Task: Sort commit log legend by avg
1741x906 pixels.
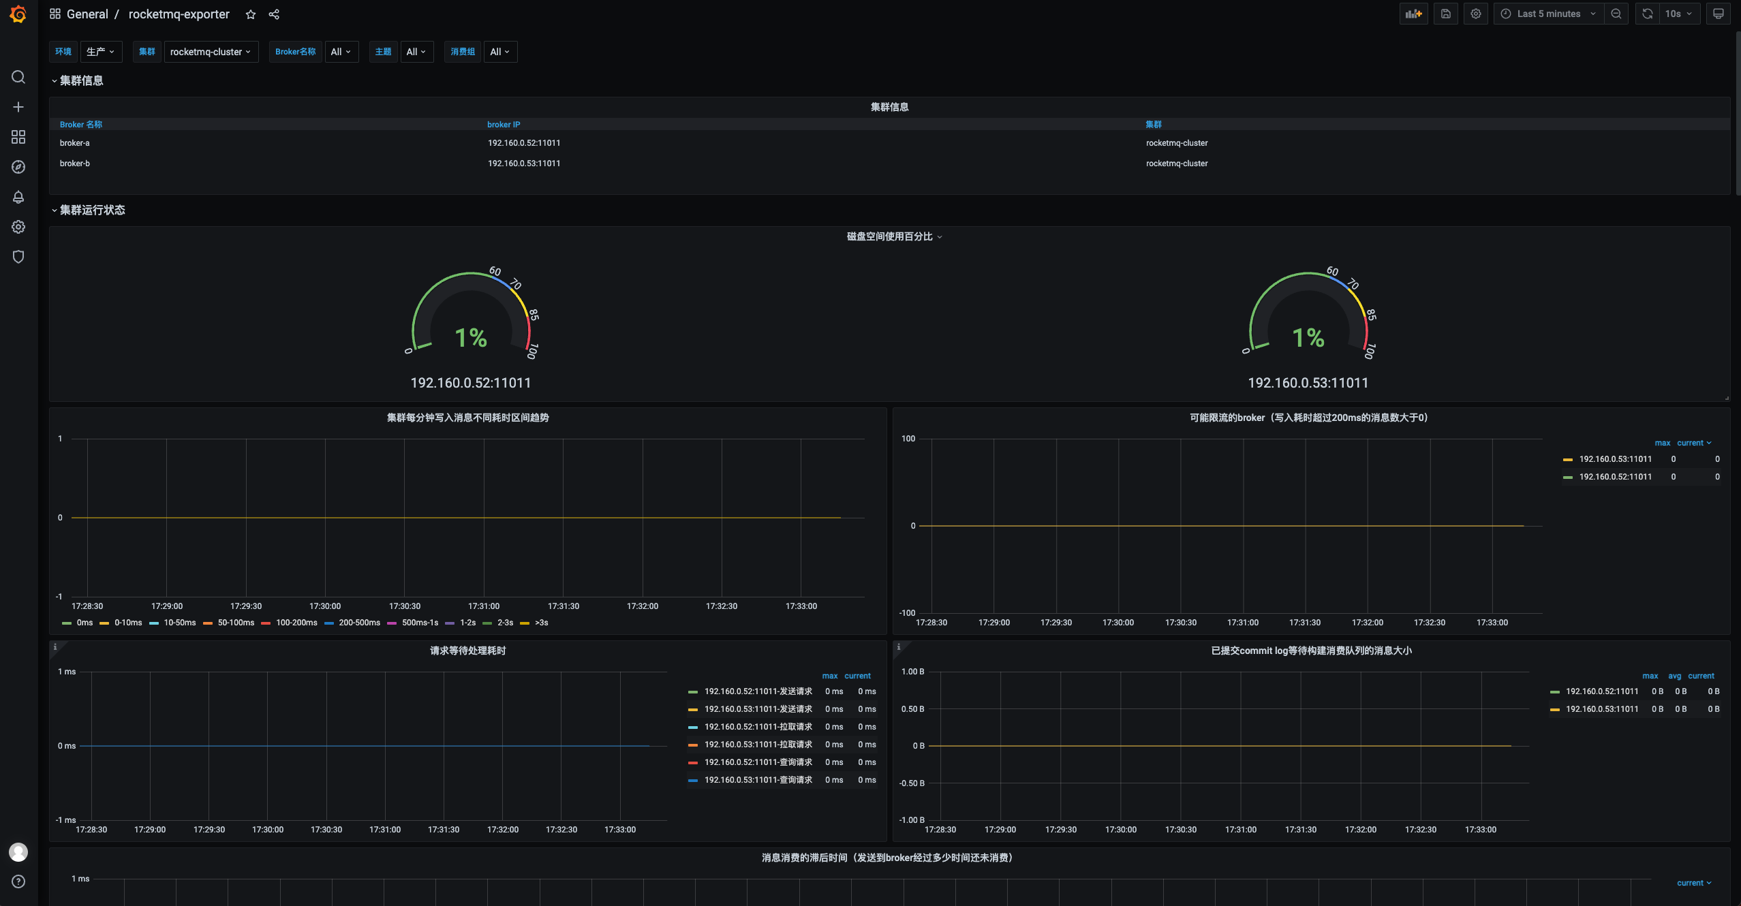Action: click(1674, 676)
